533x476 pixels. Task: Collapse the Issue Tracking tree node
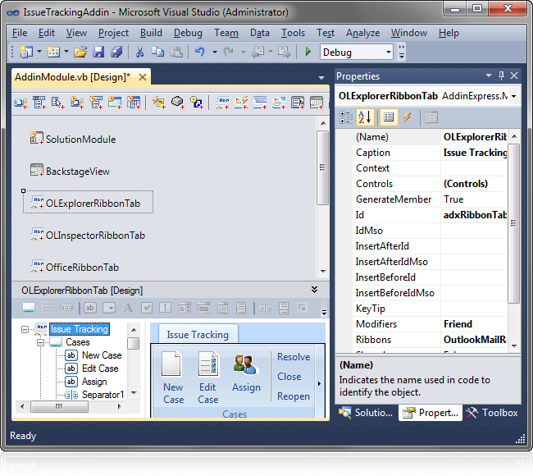click(x=25, y=329)
